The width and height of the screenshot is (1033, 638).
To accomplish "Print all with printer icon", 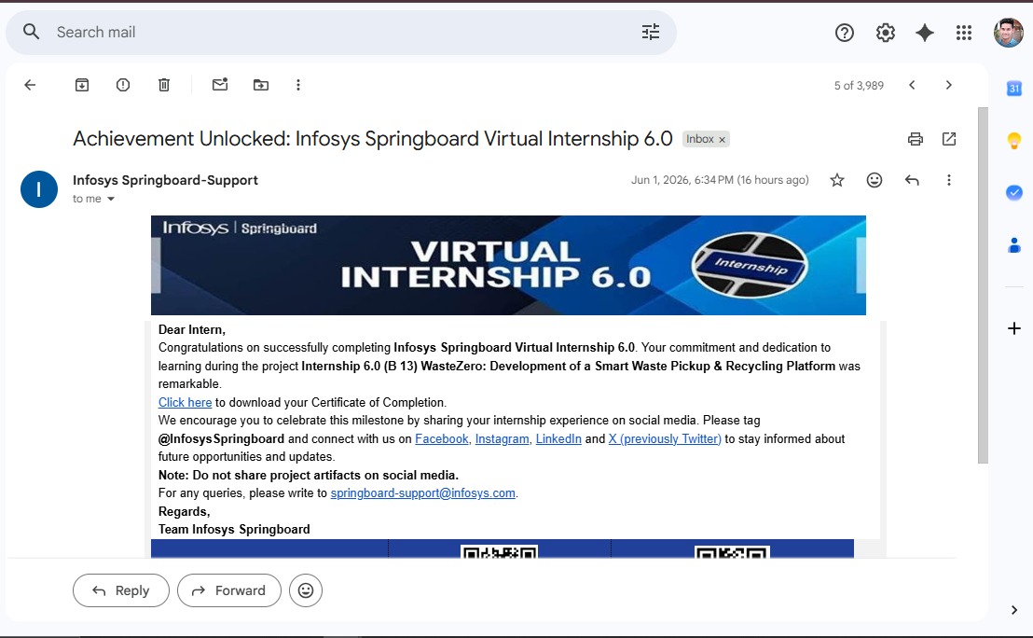I will [x=916, y=139].
